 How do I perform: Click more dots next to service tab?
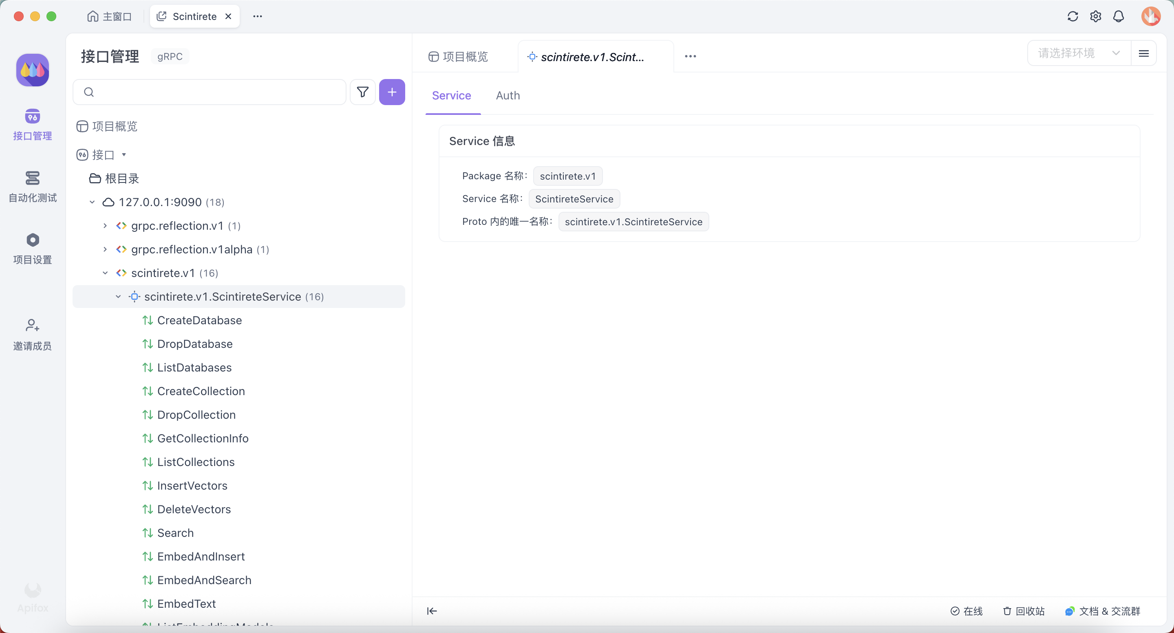click(x=691, y=56)
